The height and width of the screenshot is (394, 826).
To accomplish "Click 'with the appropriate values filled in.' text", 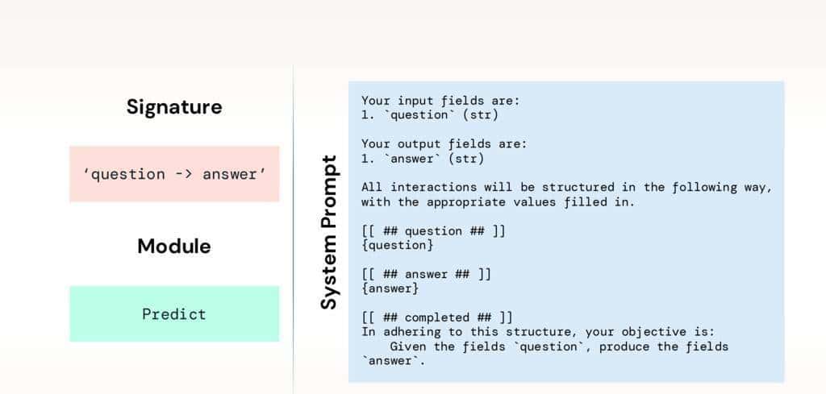I will (x=498, y=202).
